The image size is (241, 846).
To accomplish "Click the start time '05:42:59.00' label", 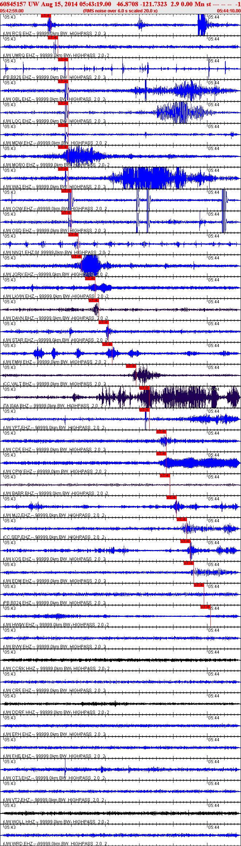I will coord(12,11).
